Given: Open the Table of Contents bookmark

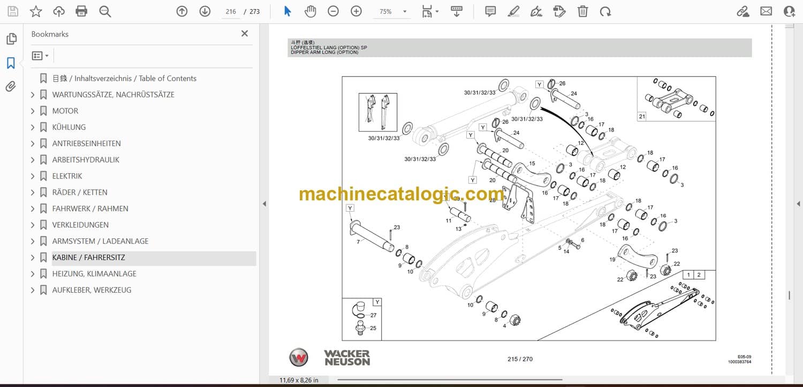Looking at the screenshot, I should click(x=124, y=79).
